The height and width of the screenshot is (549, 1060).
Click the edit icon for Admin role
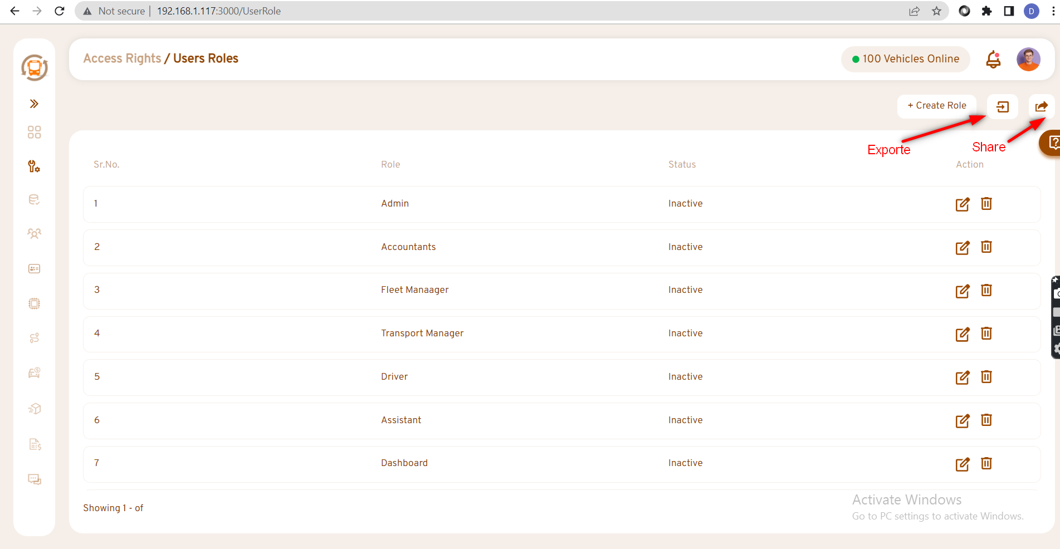tap(962, 204)
